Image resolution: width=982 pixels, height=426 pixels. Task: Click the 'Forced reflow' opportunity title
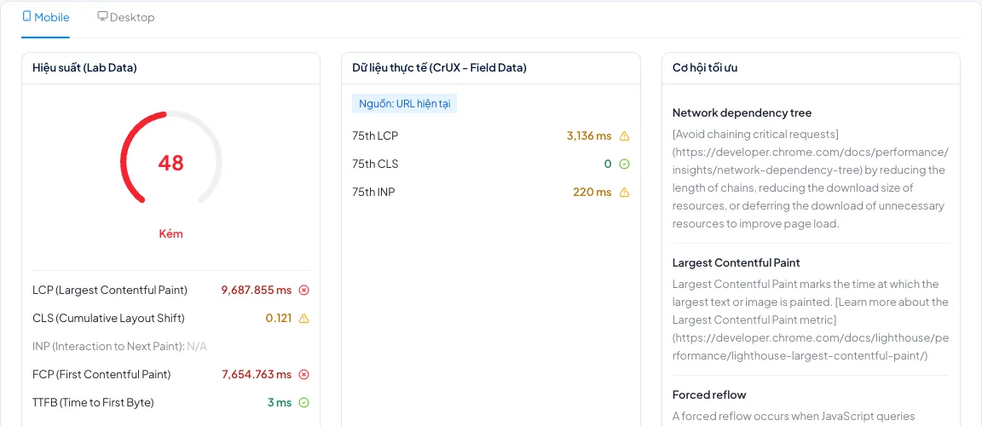pyautogui.click(x=709, y=394)
